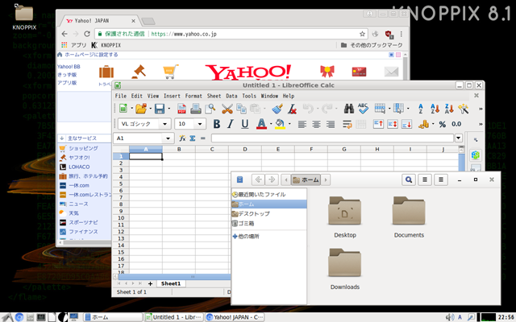Expand the font name VL ゴシック dropdown
Screen dimensions: 516x322
pos(164,124)
